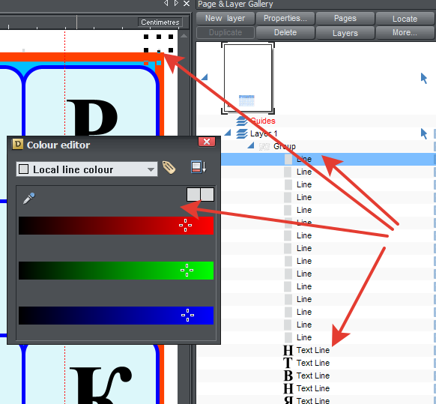
Task: Click the left current colour swatch
Action: (193, 194)
